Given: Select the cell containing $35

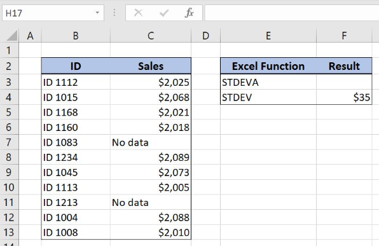Looking at the screenshot, I should tap(344, 97).
